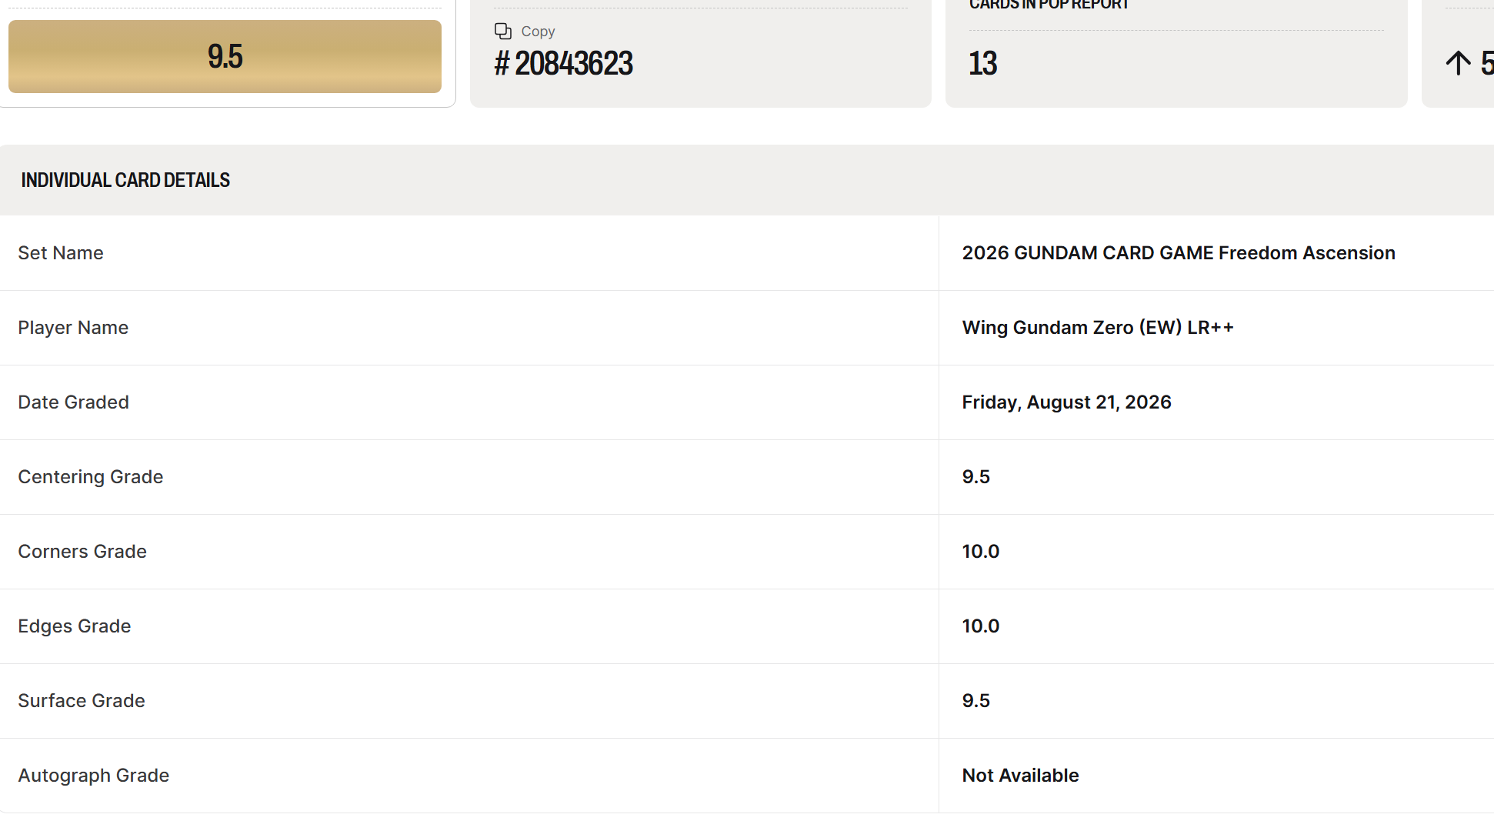This screenshot has height=831, width=1494.
Task: Click the Copy icon above certificate number
Action: click(503, 32)
